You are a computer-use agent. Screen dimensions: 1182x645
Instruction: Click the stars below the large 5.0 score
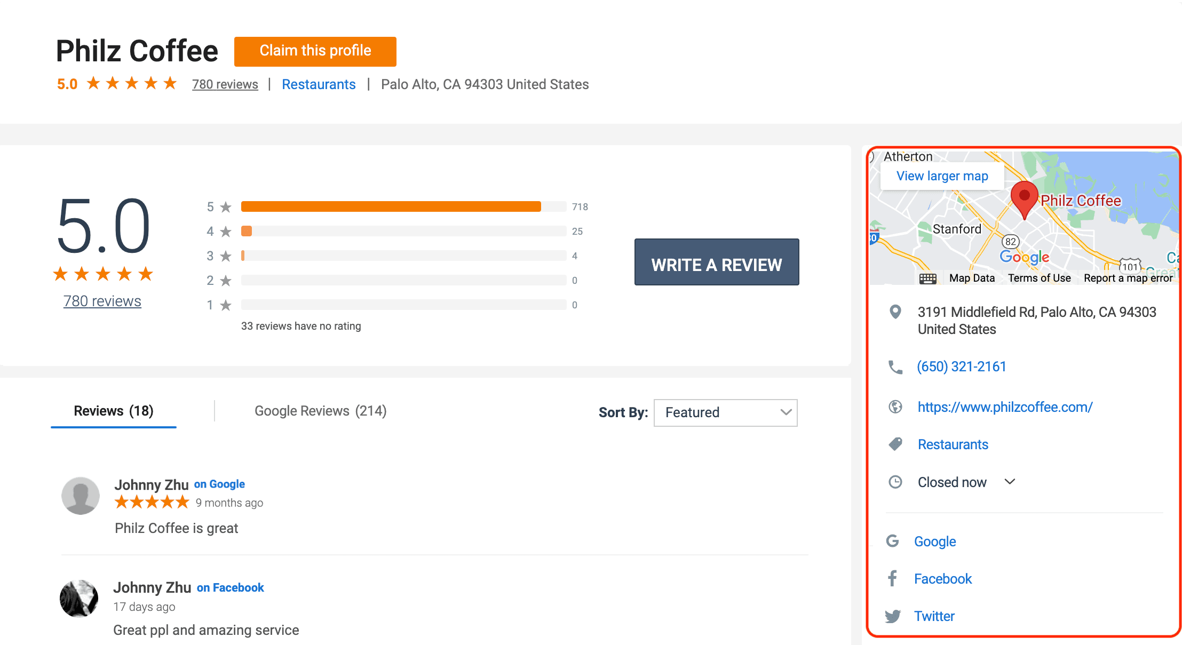click(x=103, y=274)
